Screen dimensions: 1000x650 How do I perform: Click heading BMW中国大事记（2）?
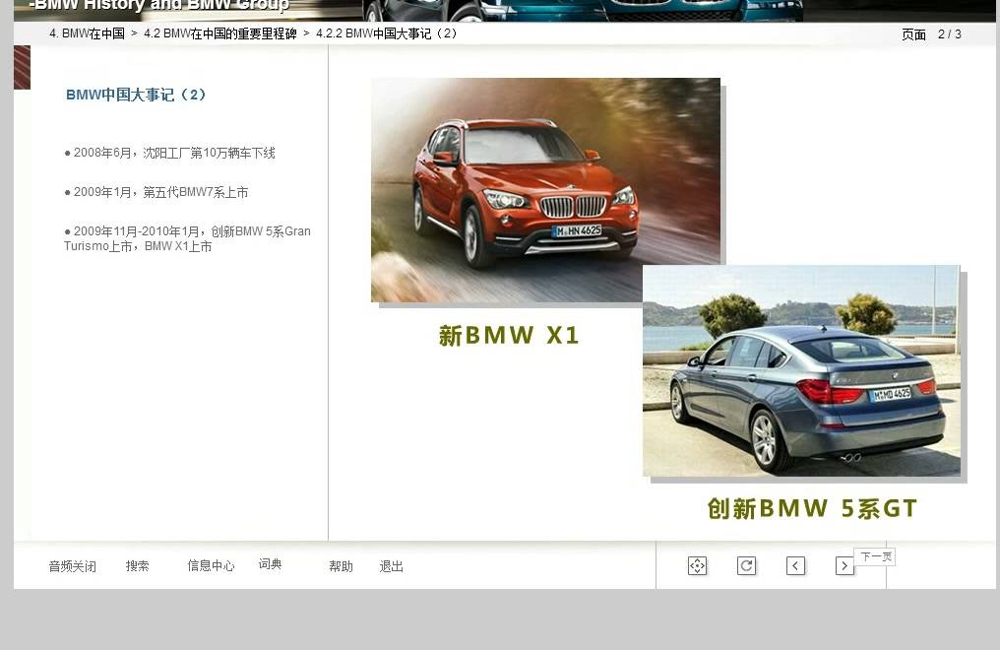(x=136, y=96)
